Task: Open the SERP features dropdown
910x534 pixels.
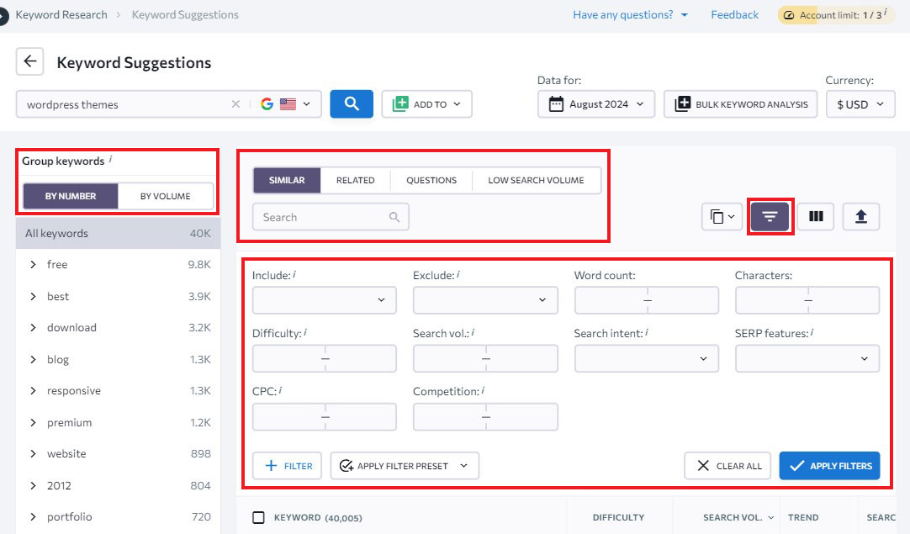Action: pos(807,358)
